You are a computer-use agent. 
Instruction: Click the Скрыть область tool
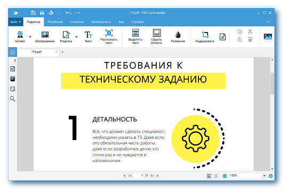156,37
